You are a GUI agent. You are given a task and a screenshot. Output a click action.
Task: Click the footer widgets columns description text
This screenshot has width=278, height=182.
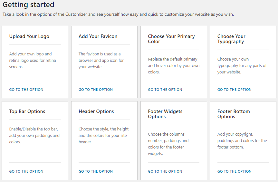click(x=168, y=144)
